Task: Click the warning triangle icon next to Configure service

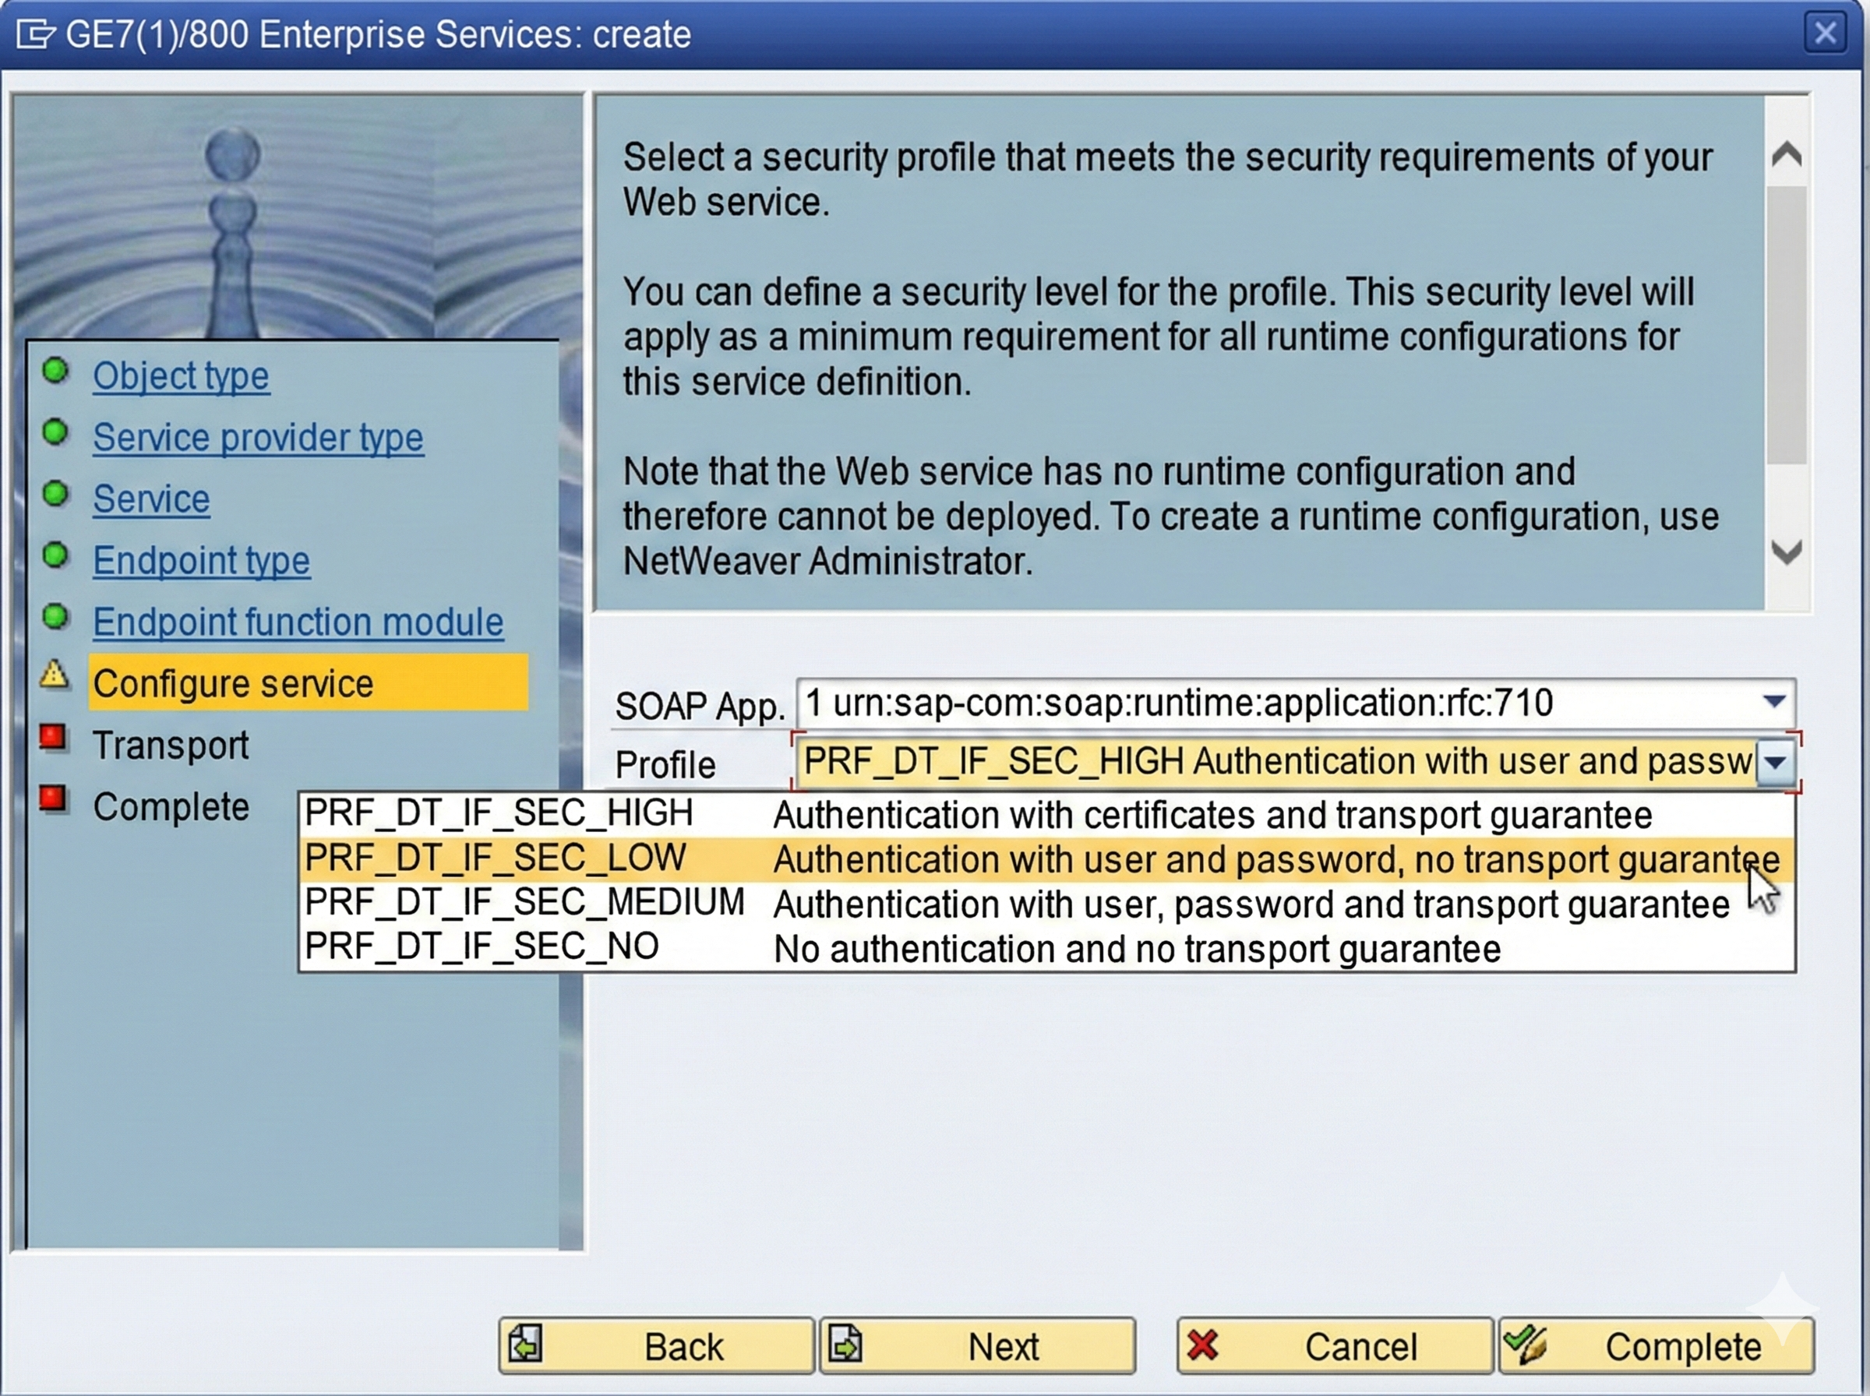Action: 55,675
